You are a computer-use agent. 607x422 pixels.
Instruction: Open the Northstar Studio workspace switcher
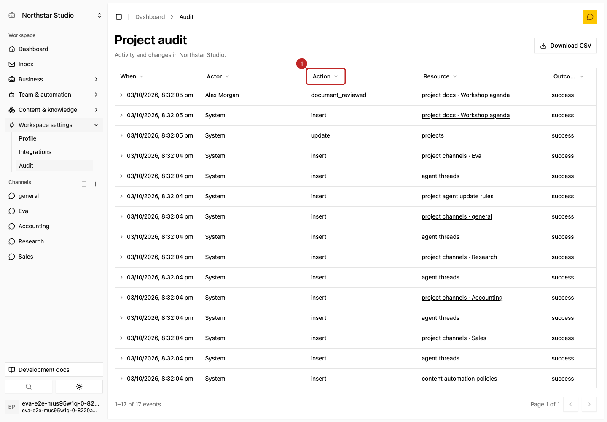pyautogui.click(x=55, y=15)
